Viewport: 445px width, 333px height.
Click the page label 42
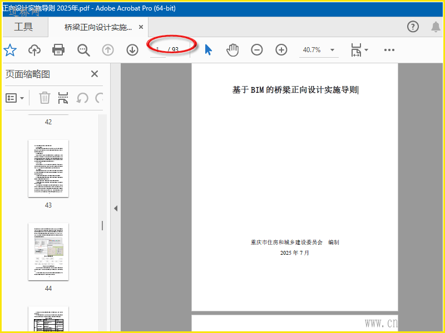(48, 122)
